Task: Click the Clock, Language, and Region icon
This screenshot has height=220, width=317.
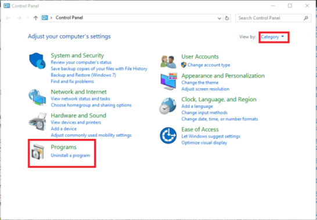Action: pos(168,106)
